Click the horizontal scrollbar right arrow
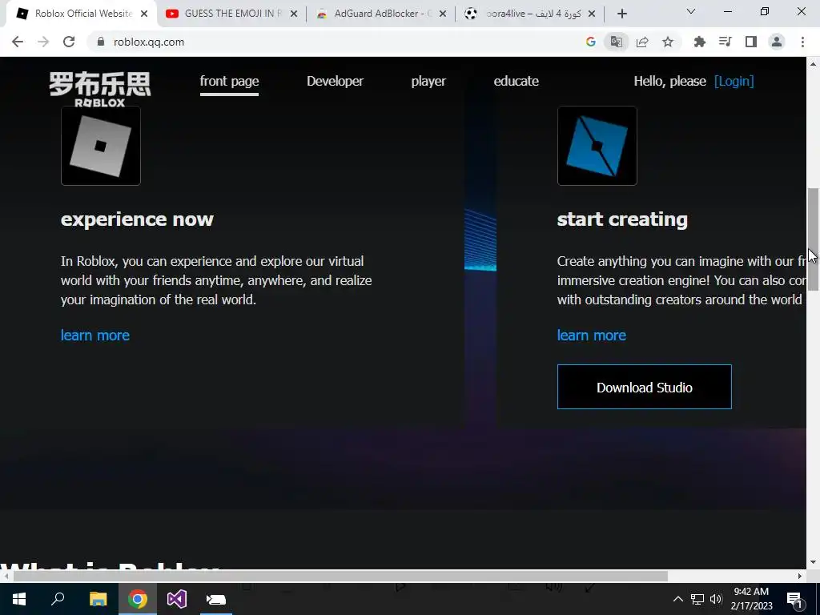 [800, 576]
